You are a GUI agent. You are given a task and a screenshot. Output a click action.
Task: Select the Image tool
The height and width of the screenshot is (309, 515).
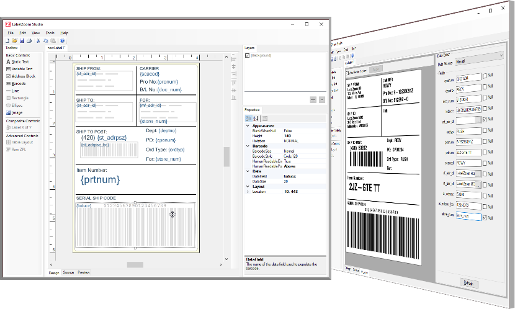pyautogui.click(x=14, y=113)
